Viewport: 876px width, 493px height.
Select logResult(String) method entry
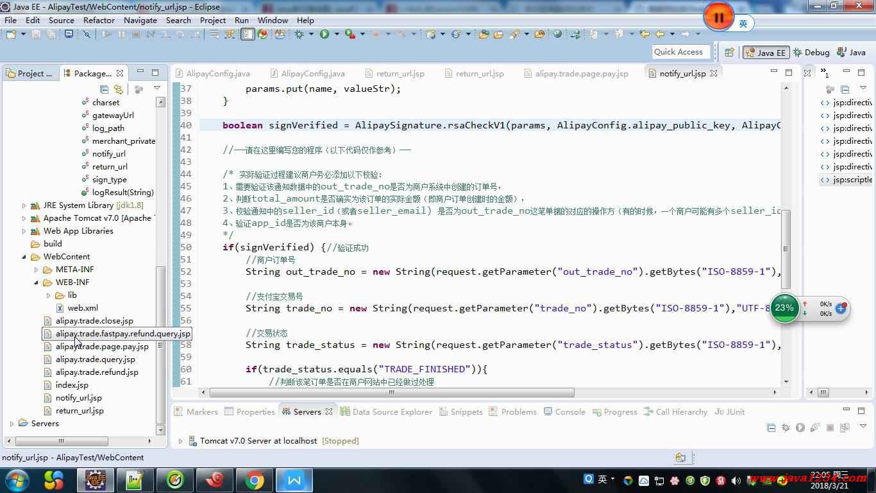coord(122,193)
